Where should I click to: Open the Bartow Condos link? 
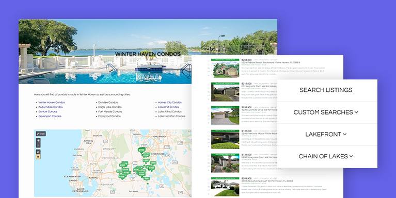(x=47, y=111)
